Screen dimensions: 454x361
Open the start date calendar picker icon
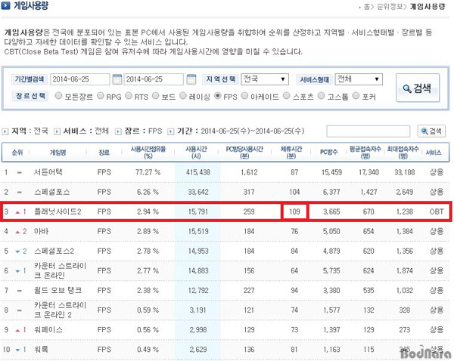pos(117,79)
